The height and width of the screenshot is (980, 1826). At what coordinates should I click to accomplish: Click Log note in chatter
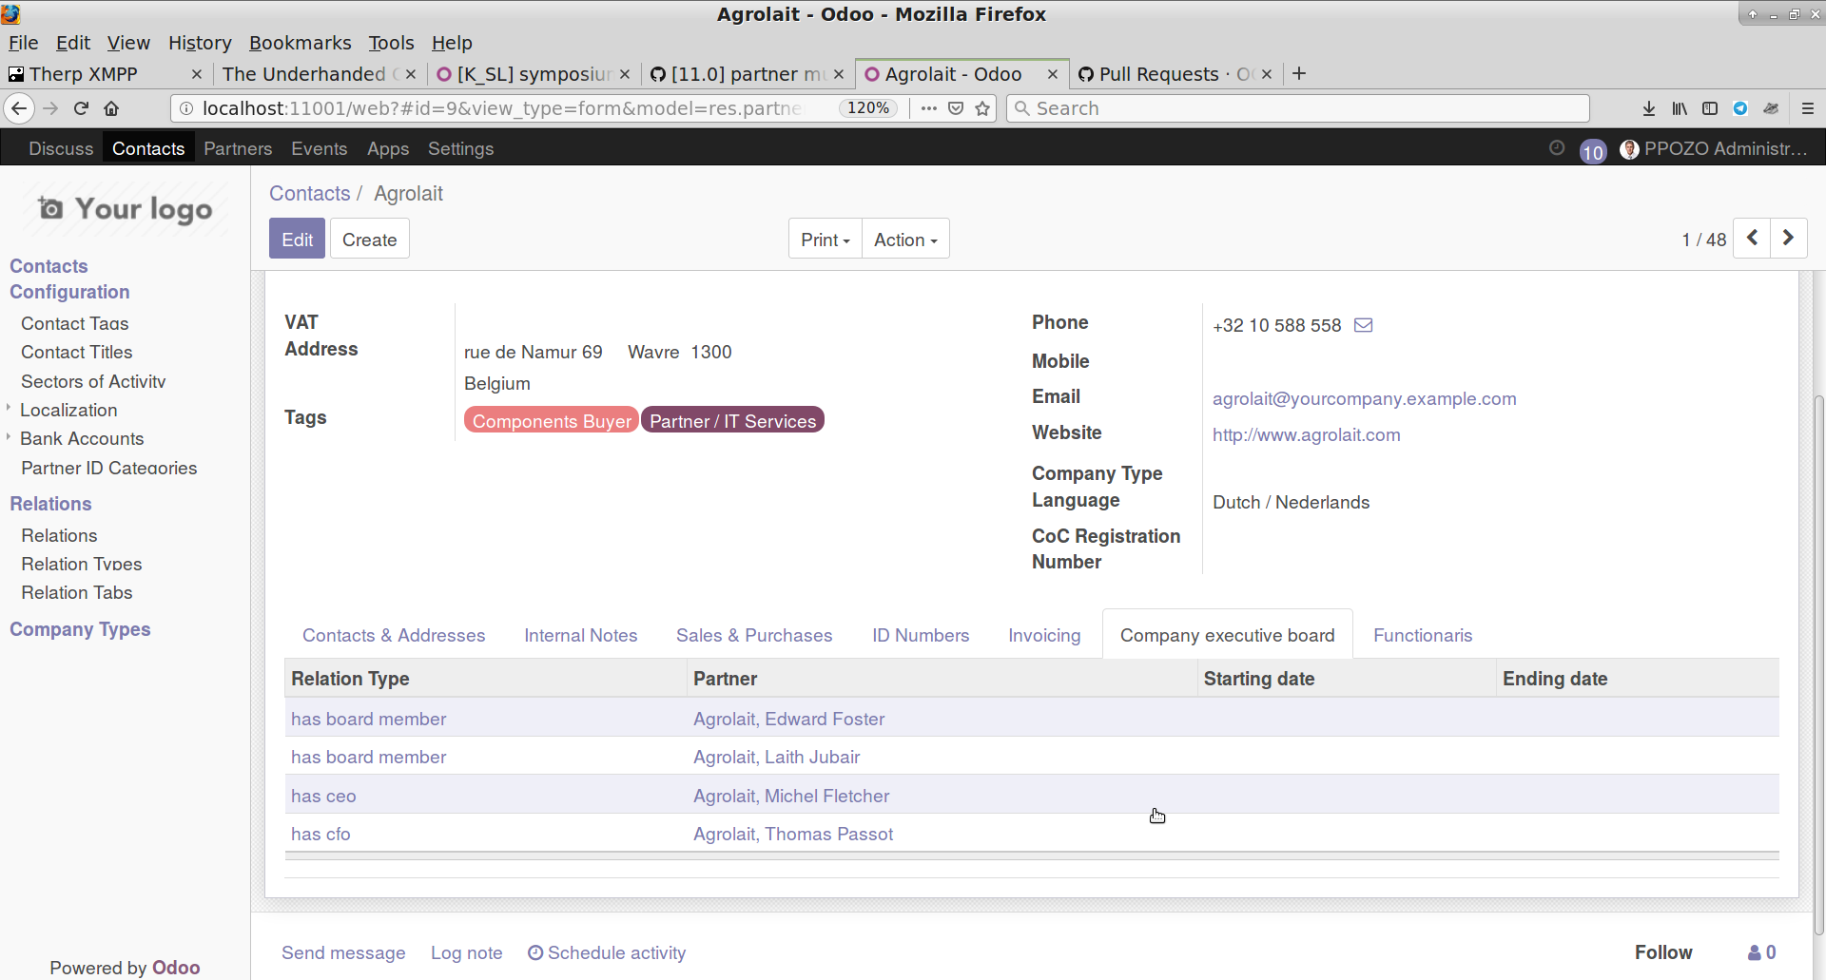tap(466, 952)
